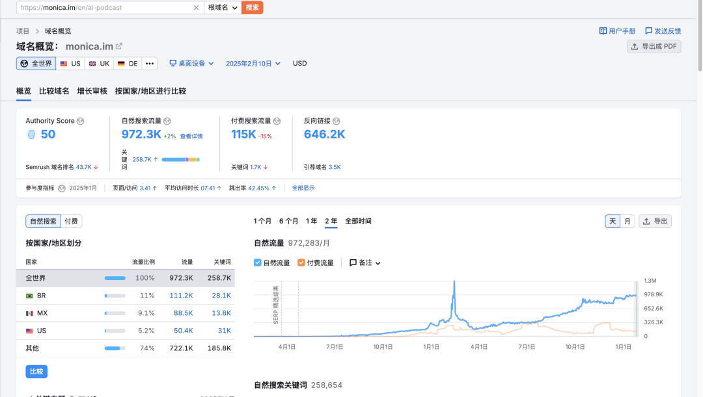
Task: Click the 导出成 PDF button
Action: 654,46
